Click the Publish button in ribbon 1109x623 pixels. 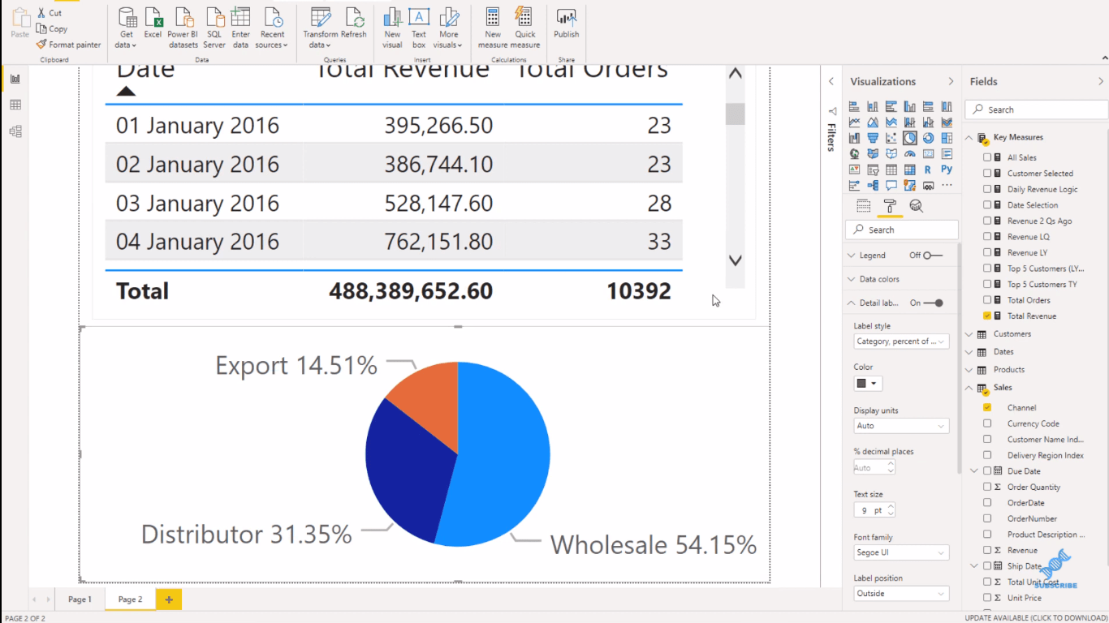click(x=567, y=24)
